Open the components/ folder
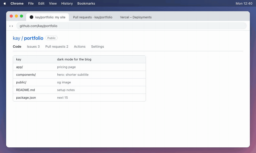Image resolution: width=256 pixels, height=153 pixels. click(x=26, y=75)
